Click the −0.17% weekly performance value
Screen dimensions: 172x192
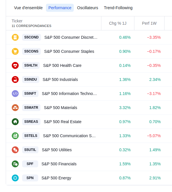click(x=154, y=52)
